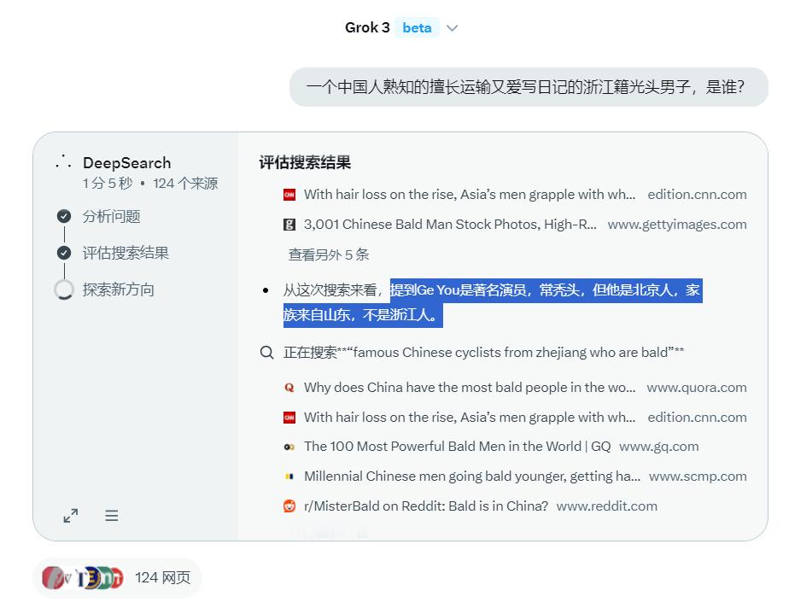The height and width of the screenshot is (614, 789).
Task: Click the magnifier icon beside 正在搜索
Action: coord(266,353)
